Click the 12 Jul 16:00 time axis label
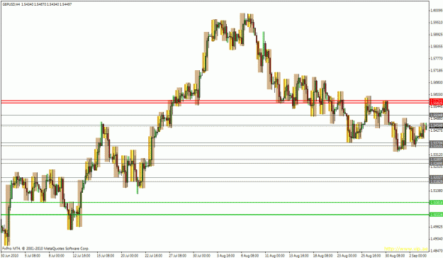Screen dimensions: 443x258 pos(81,256)
